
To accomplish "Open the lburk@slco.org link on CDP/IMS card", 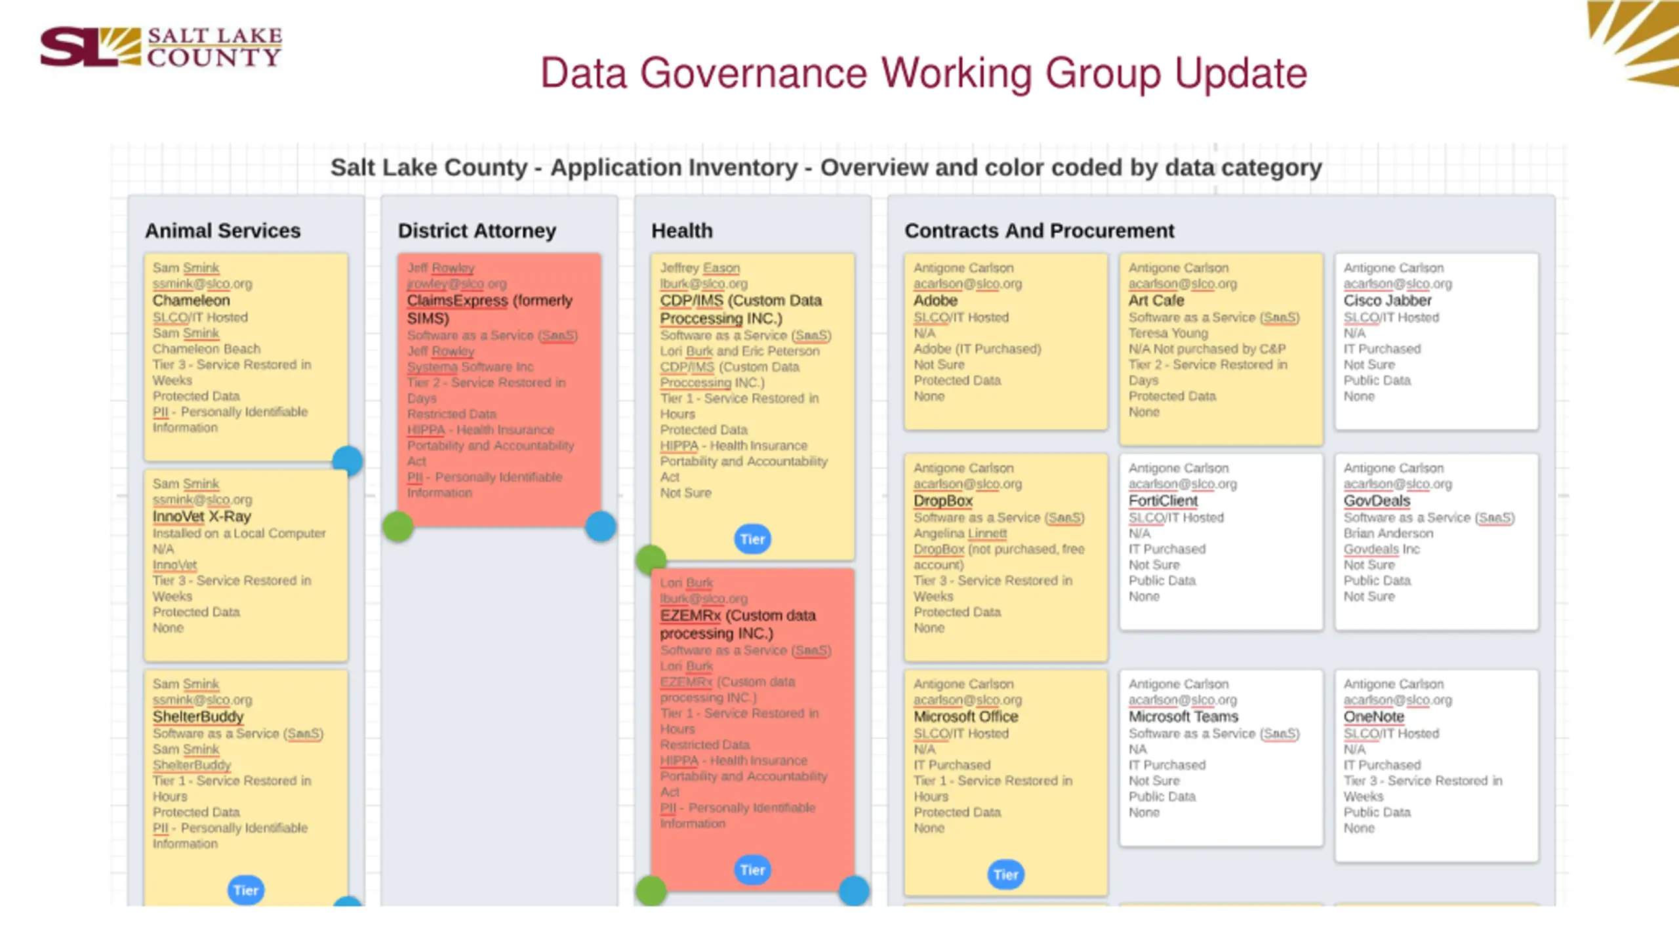I will click(x=704, y=284).
